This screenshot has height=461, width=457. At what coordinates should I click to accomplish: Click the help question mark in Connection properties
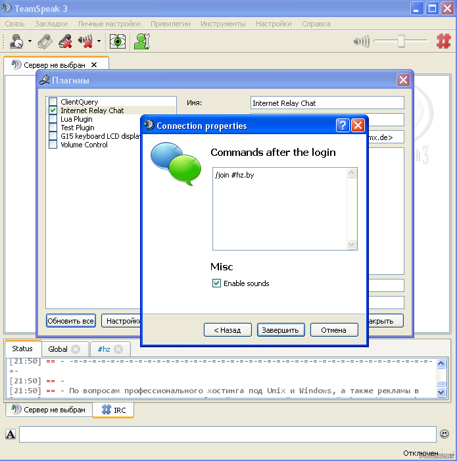[343, 126]
